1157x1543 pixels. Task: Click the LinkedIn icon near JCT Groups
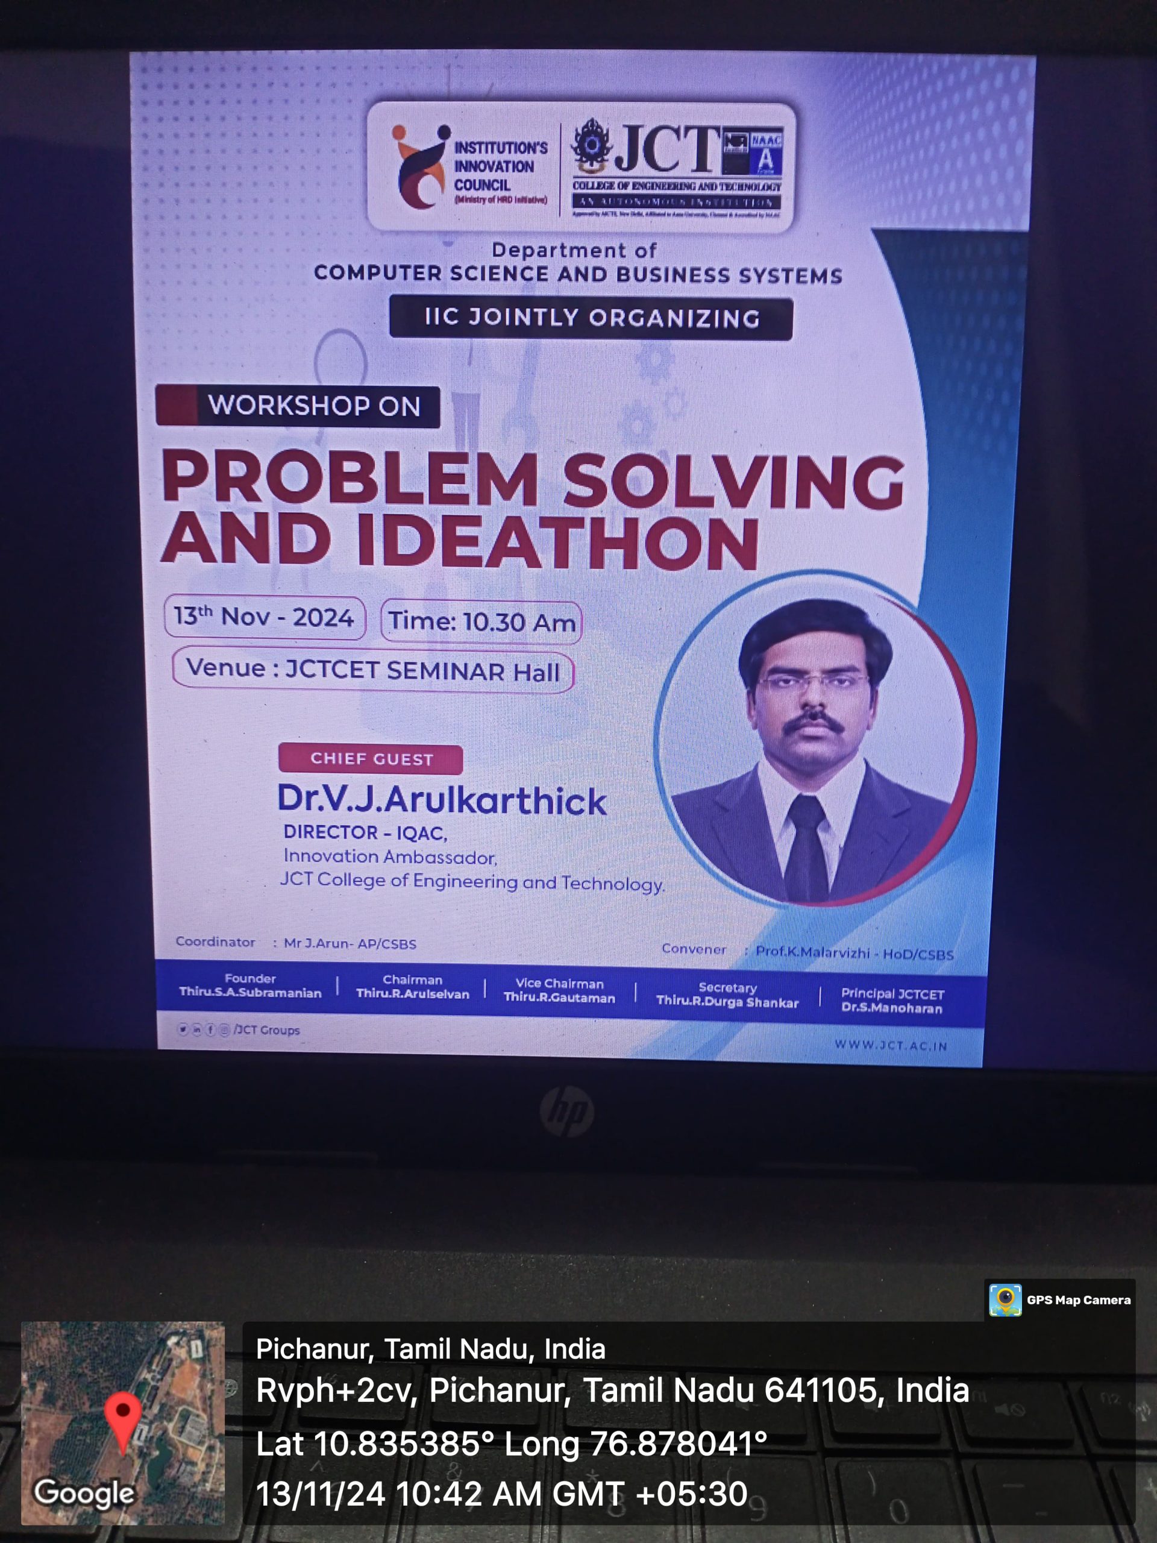coord(196,1029)
